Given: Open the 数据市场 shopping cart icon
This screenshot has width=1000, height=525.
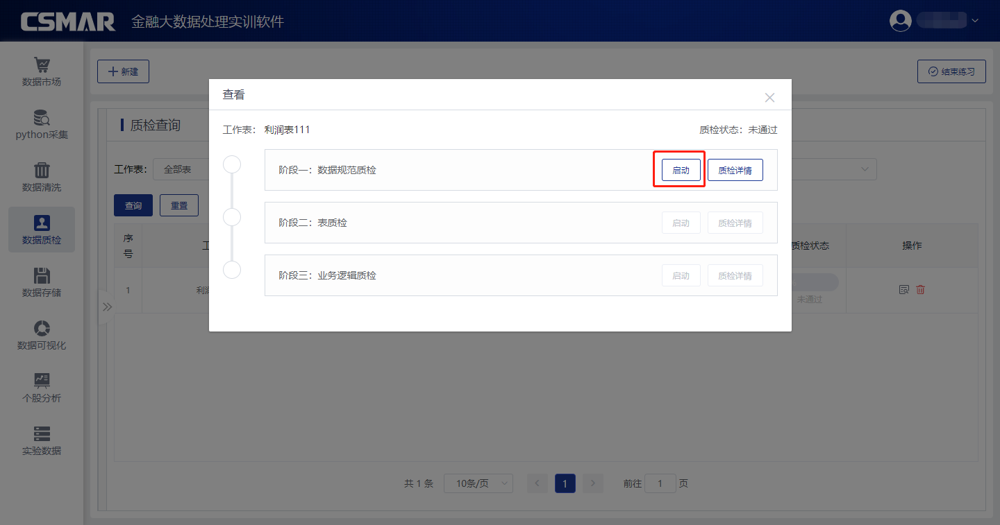Looking at the screenshot, I should (x=42, y=65).
